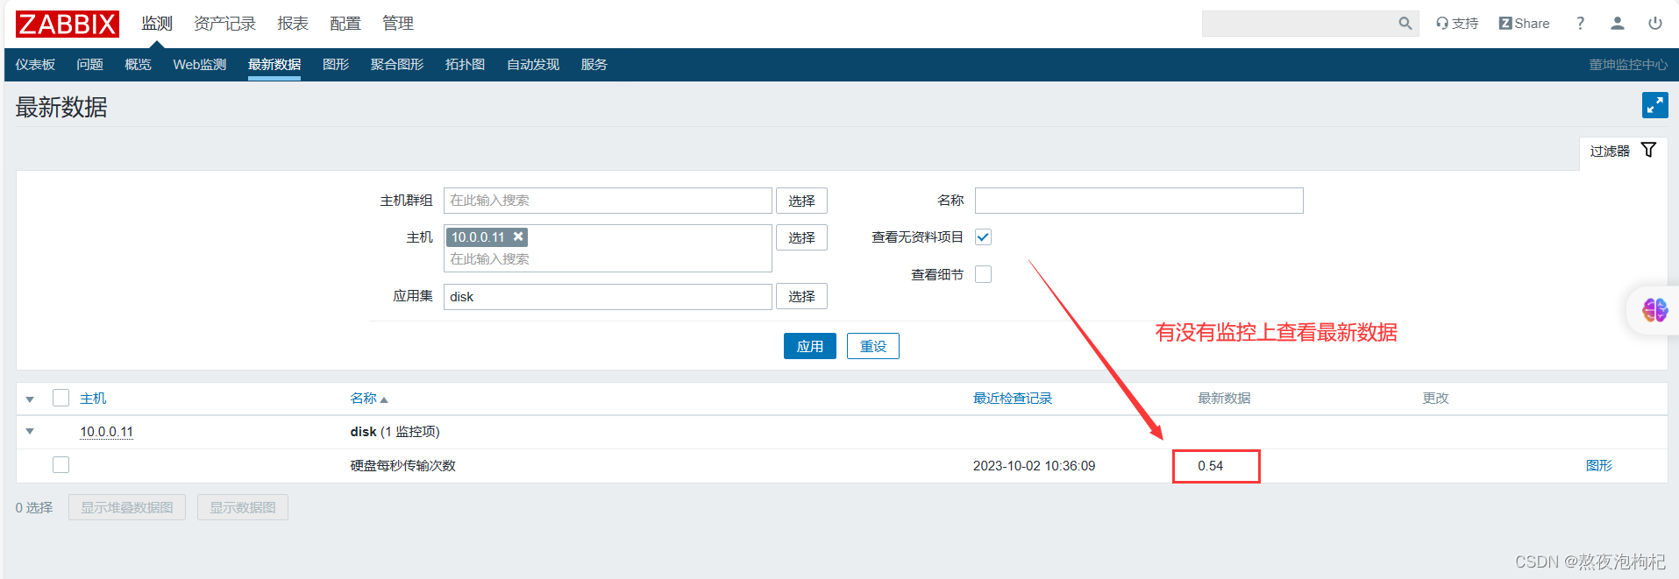
Task: Click 选择 button for 主机
Action: coord(801,237)
